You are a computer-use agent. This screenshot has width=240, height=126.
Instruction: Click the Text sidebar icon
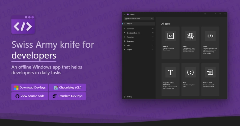point(124,45)
